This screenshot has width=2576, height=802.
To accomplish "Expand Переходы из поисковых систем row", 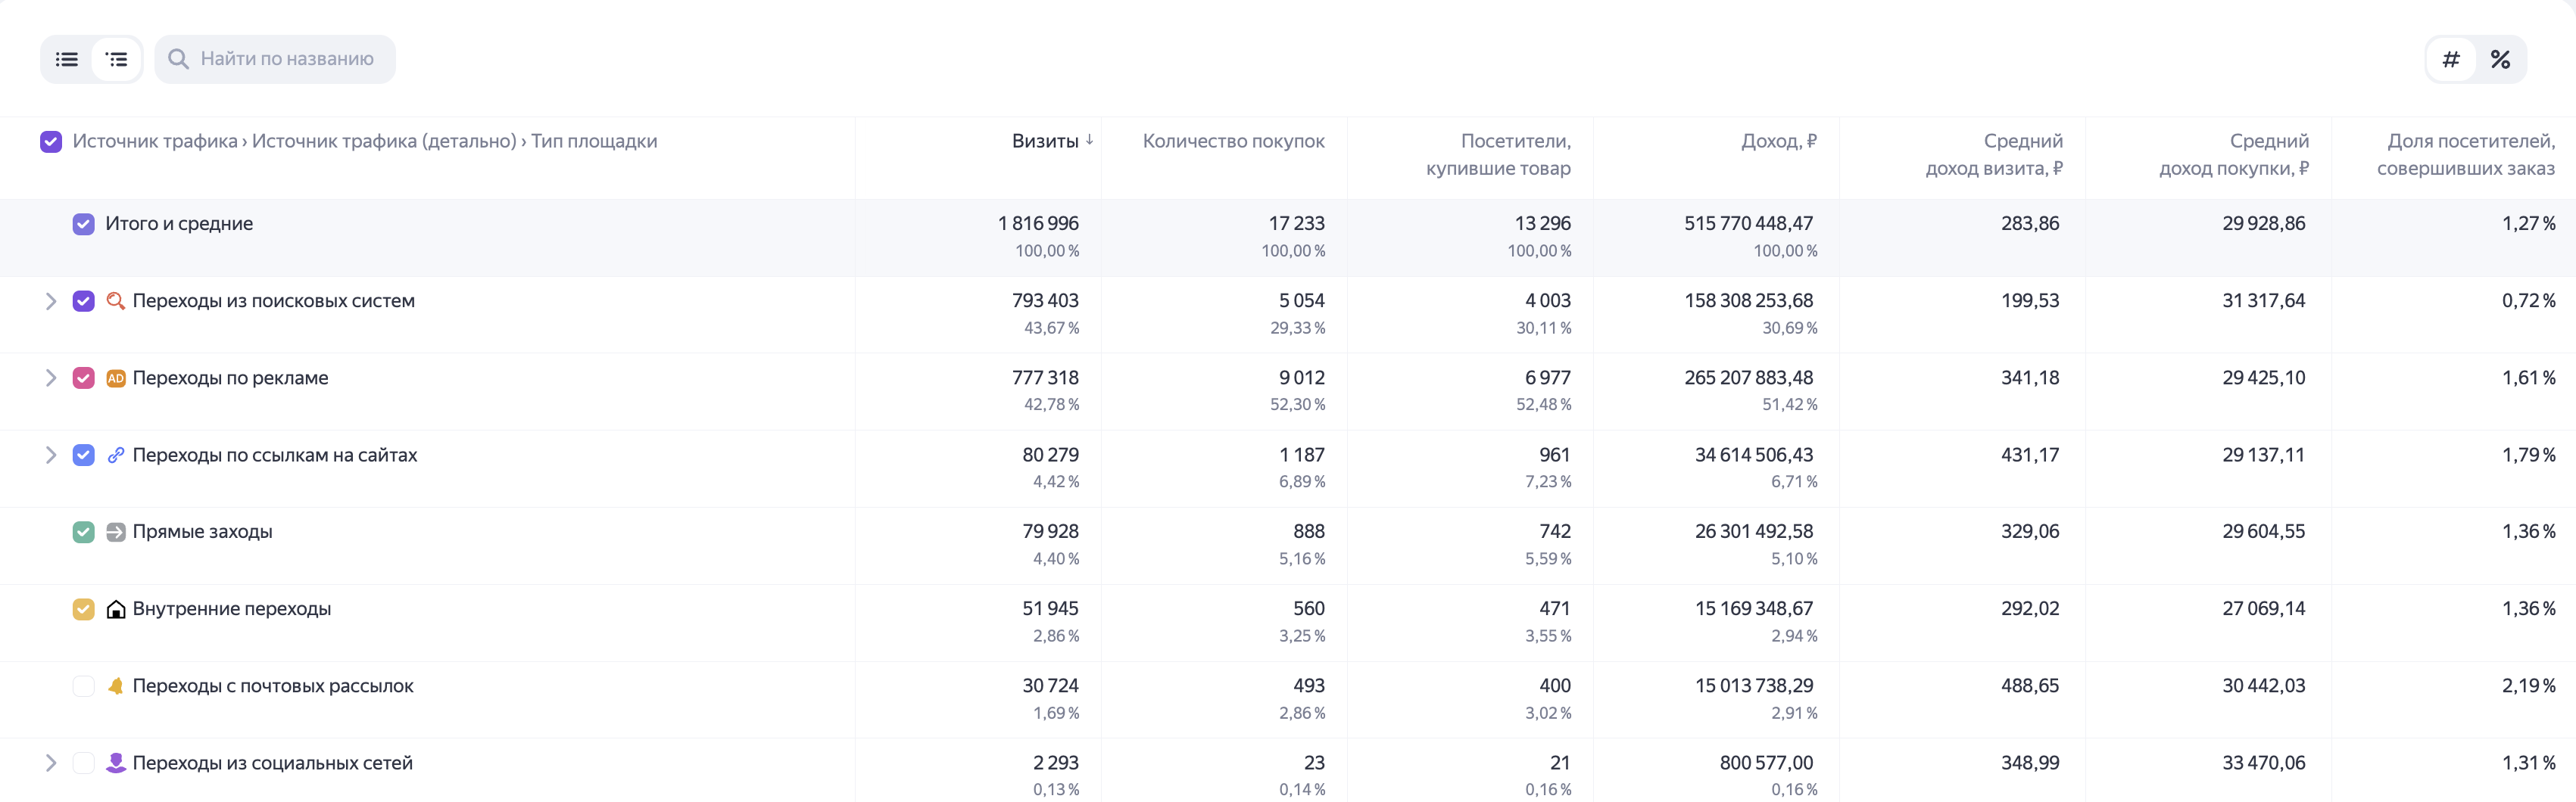I will tap(50, 300).
